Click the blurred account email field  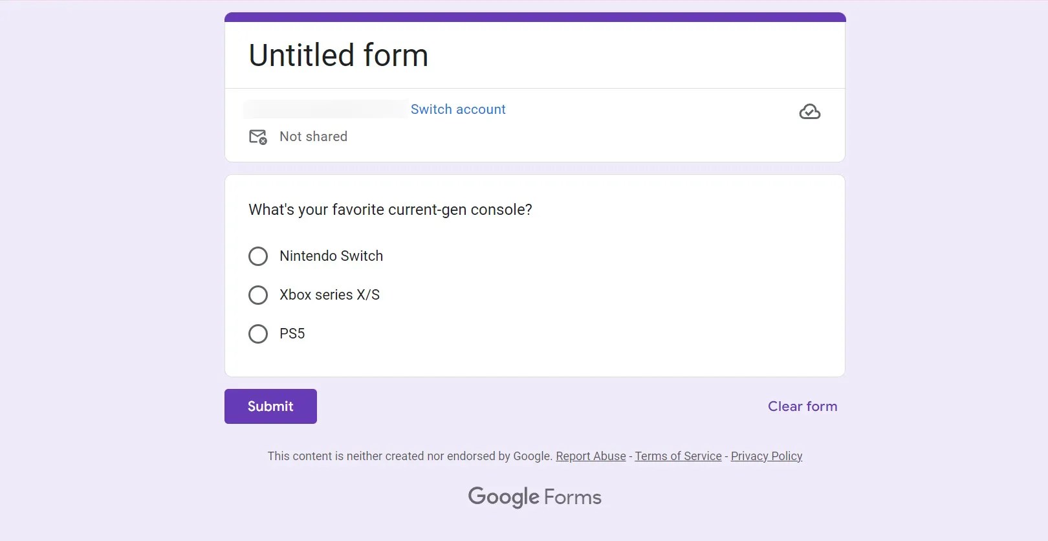tap(325, 109)
